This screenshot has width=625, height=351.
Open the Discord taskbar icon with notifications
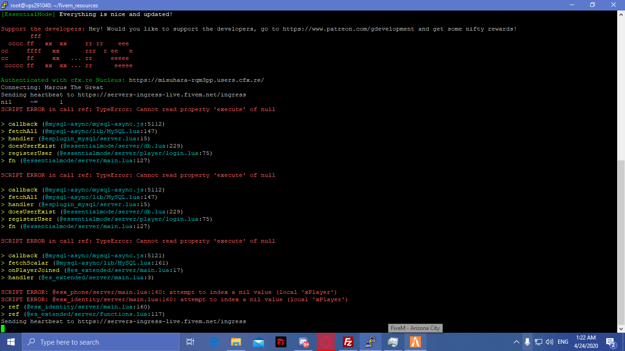303,342
